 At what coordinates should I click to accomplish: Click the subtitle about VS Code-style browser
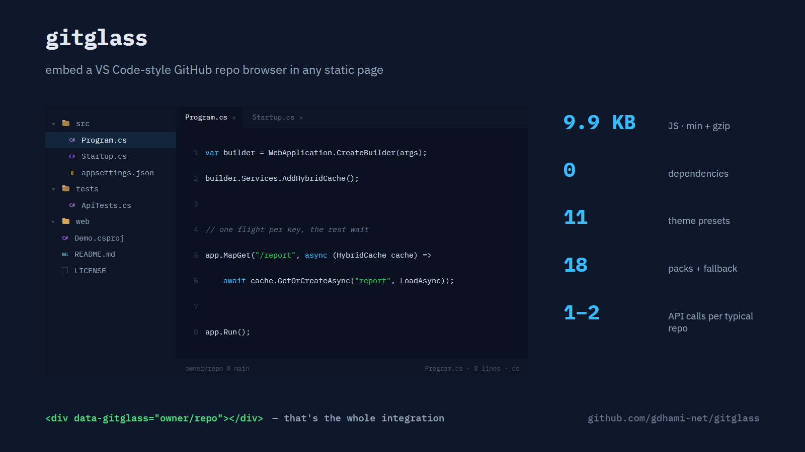214,70
